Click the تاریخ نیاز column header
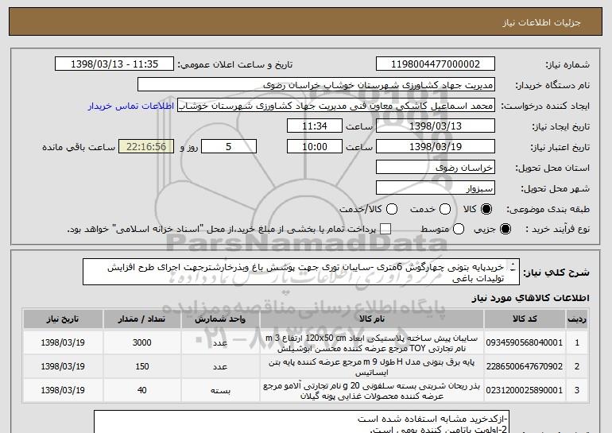The image size is (612, 433). point(63,319)
